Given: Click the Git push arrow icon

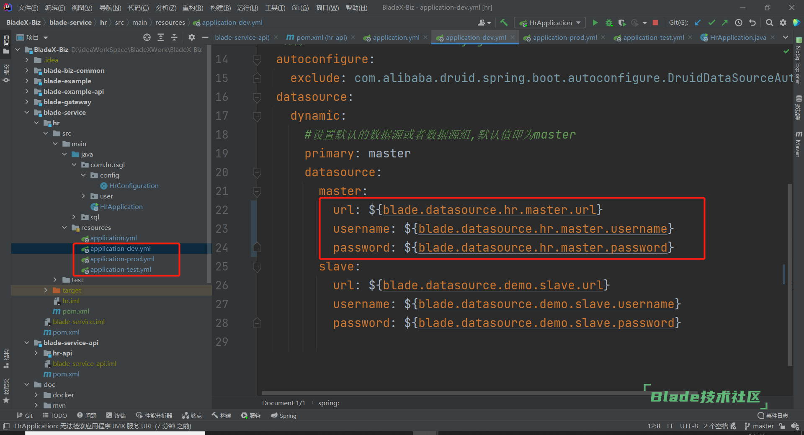Looking at the screenshot, I should (725, 23).
